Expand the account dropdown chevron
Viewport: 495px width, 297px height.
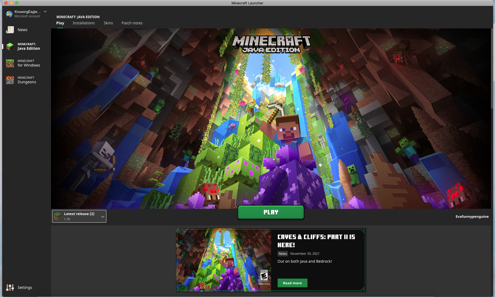[45, 12]
